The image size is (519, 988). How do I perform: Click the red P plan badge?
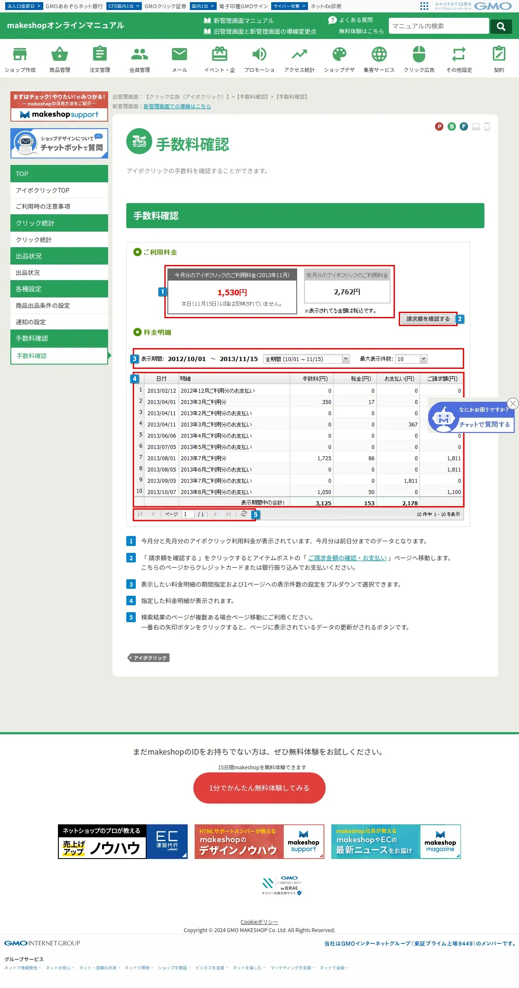pyautogui.click(x=439, y=126)
